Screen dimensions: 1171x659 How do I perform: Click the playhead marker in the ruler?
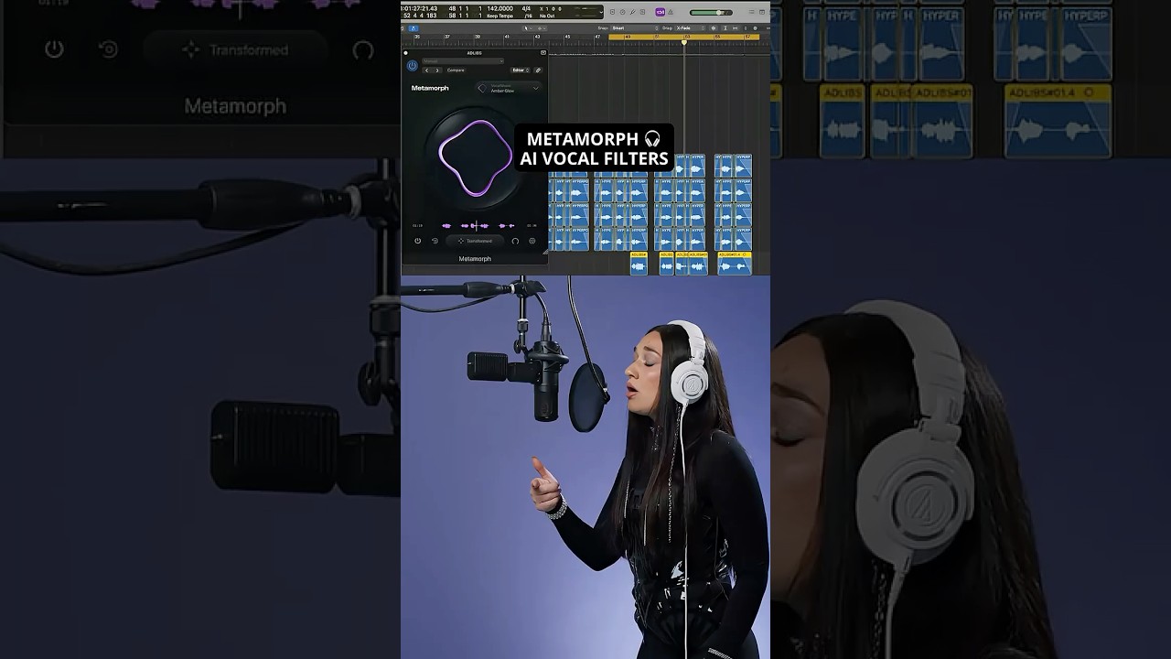(x=684, y=42)
